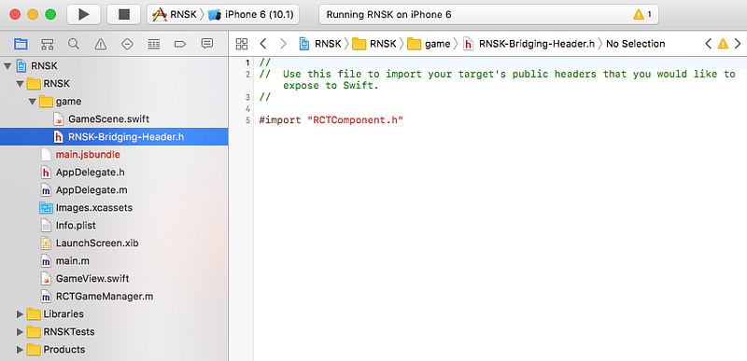Jump to next issue arrow
The image size is (747, 361).
pos(738,44)
